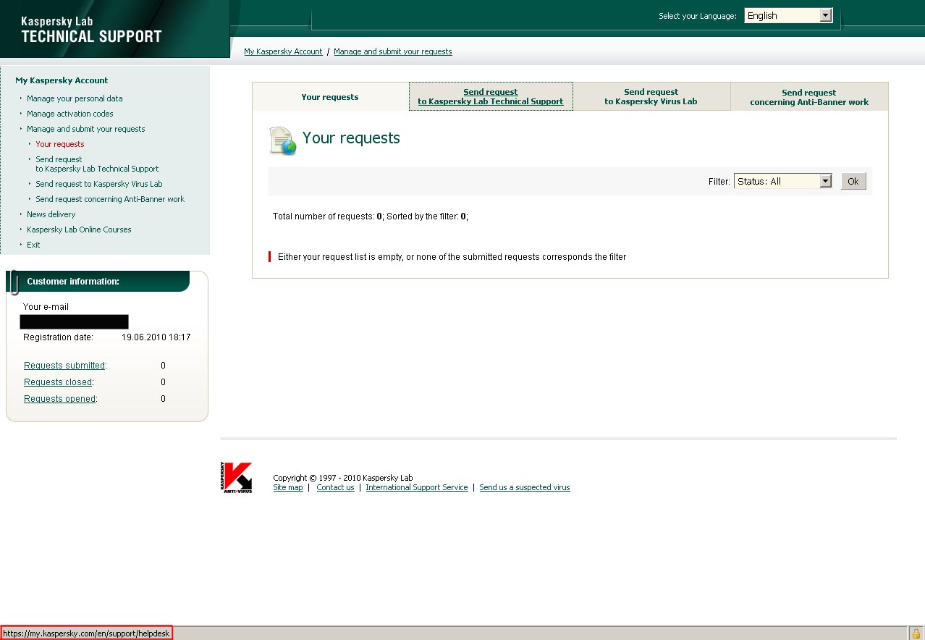Open the Status: All filter dropdown
Screen dimensions: 925x640
[783, 181]
